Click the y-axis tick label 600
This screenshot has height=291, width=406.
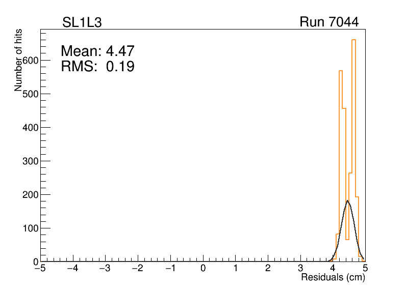31,61
